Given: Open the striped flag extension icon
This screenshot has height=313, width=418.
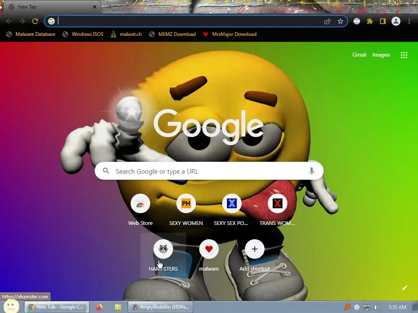Looking at the screenshot, I should click(357, 21).
